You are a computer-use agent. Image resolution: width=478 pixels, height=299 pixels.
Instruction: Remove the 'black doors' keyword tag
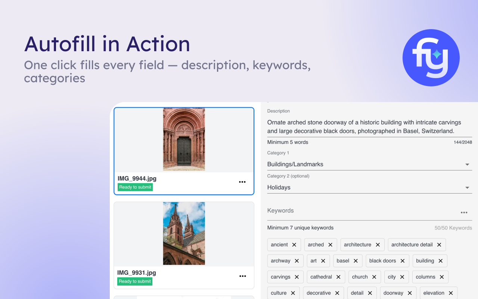tap(403, 261)
